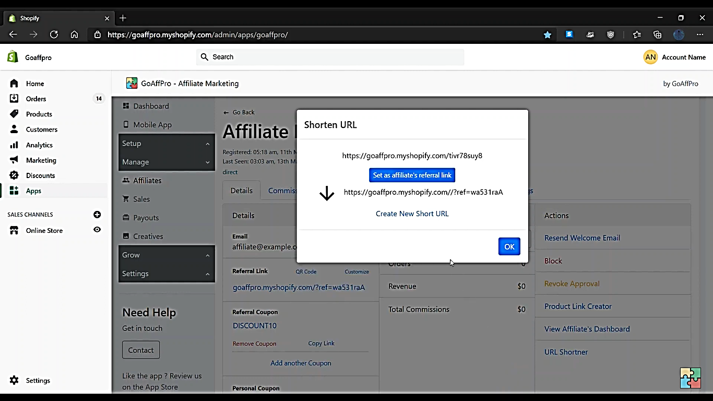
Task: Click the AN account avatar
Action: click(650, 57)
